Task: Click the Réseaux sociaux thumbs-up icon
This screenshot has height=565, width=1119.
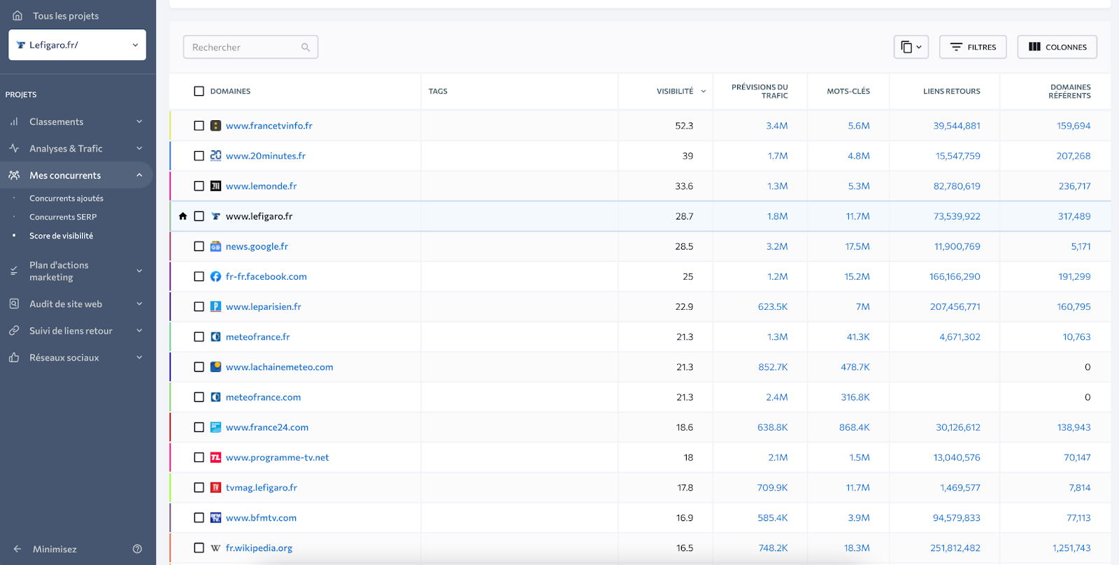Action: (14, 357)
